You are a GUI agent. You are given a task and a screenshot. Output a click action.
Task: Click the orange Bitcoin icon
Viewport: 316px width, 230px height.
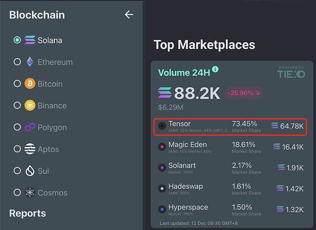[x=30, y=84]
